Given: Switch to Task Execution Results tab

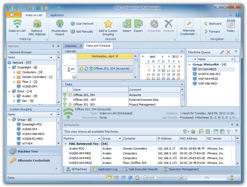Looking at the screenshot, I should tap(140, 169).
